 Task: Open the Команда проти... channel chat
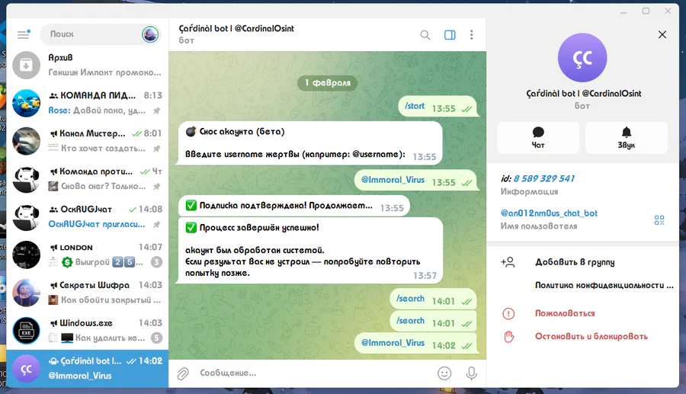coord(88,179)
